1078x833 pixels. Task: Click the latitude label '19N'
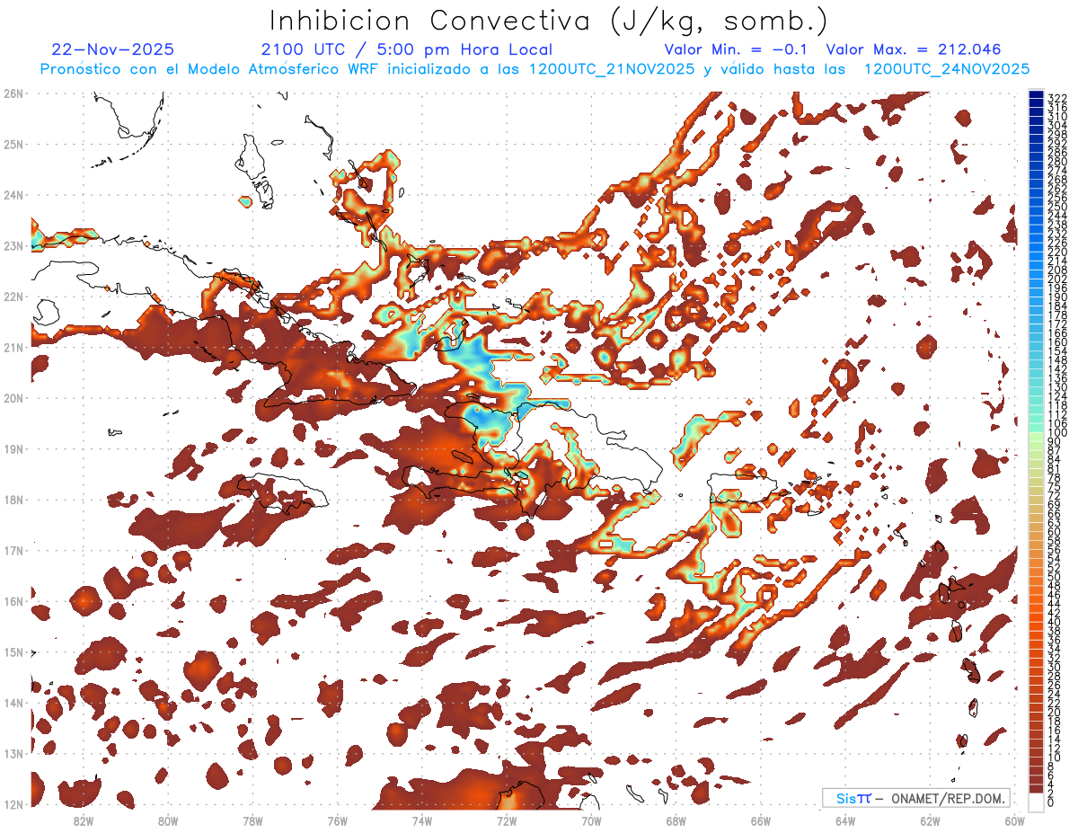click(x=14, y=449)
